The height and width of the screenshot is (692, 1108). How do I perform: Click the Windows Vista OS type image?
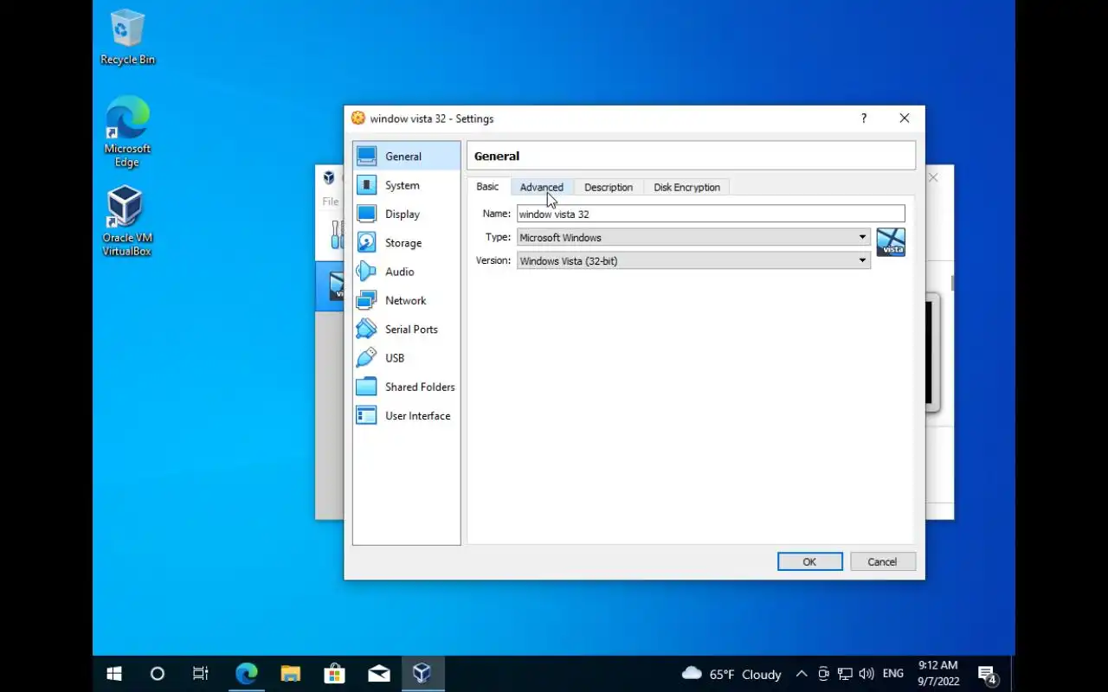tap(891, 242)
